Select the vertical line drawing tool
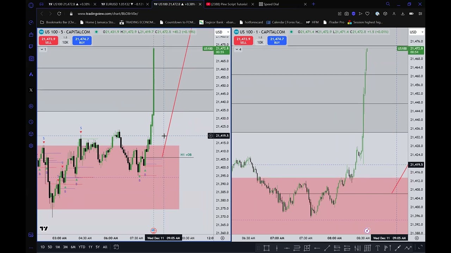Viewport: 451px width, 253px height. click(x=277, y=248)
